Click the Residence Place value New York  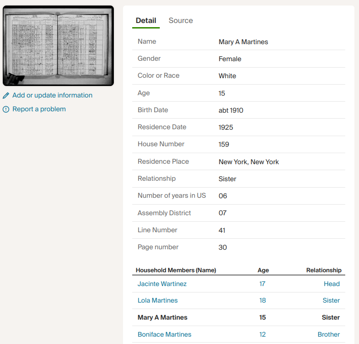(248, 162)
